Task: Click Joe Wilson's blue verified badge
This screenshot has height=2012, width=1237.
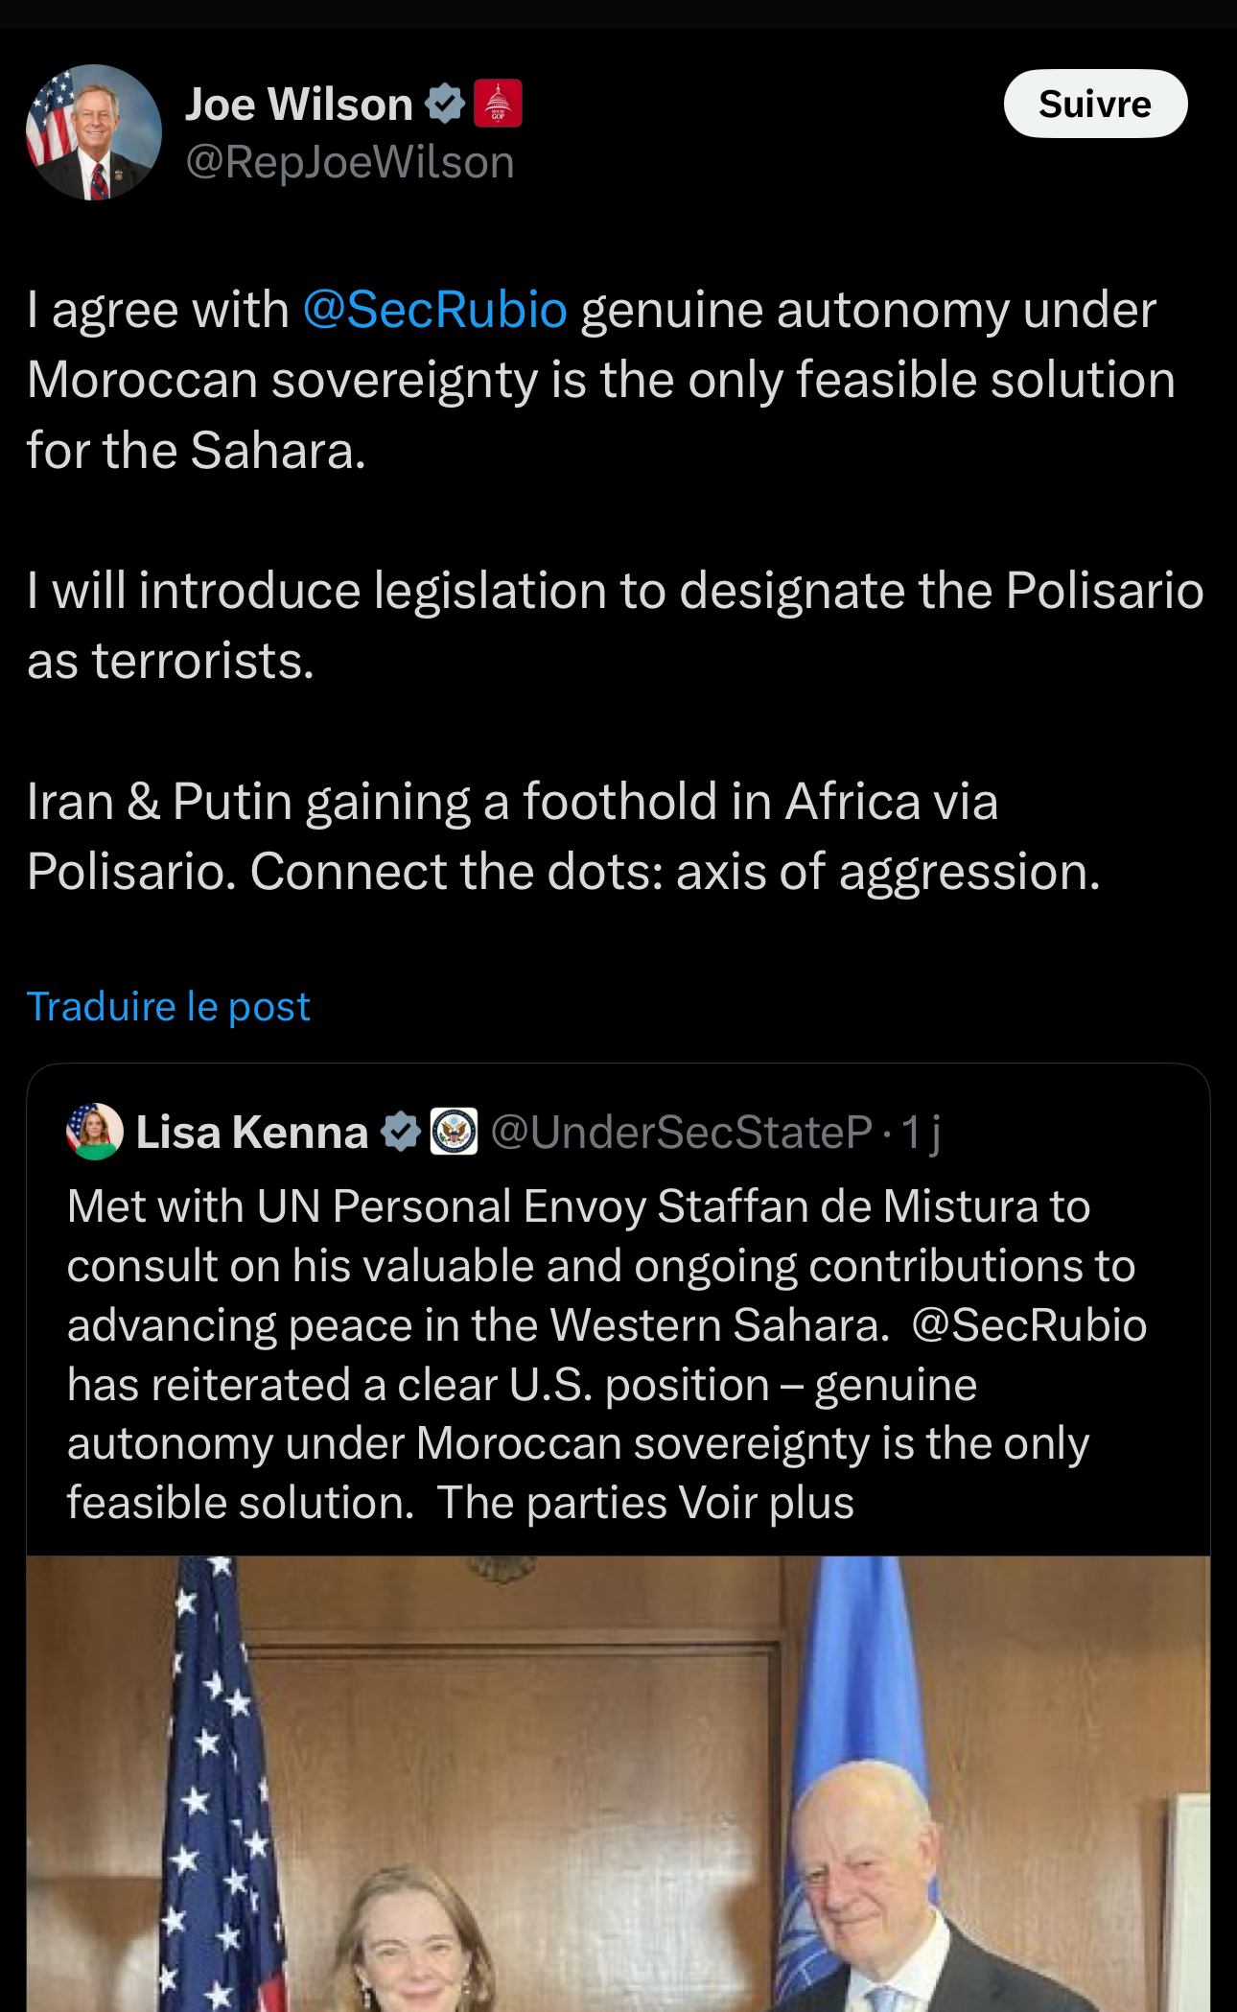Action: pos(444,104)
